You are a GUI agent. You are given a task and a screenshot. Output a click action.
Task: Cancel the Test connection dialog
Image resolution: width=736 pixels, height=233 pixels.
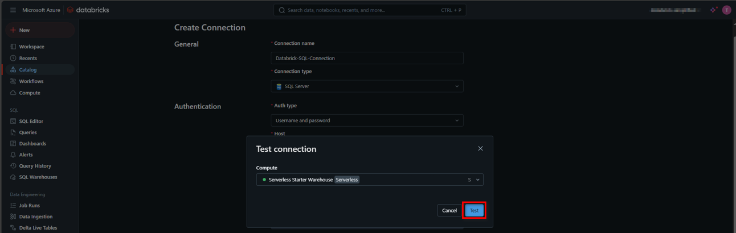(449, 210)
